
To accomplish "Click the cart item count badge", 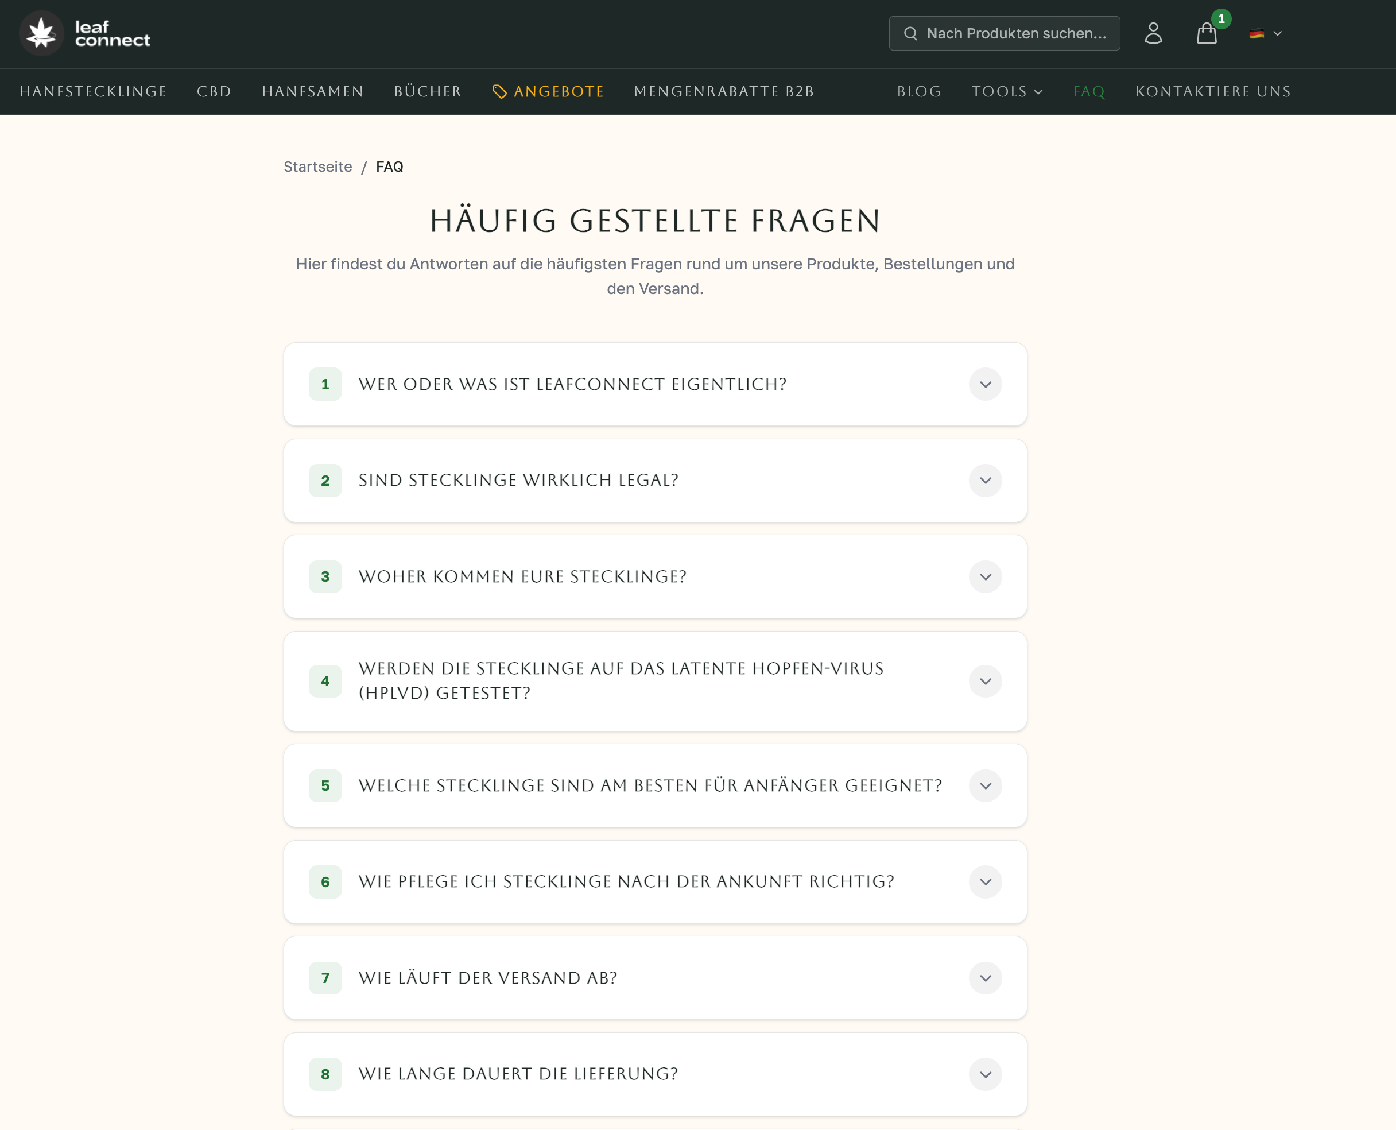I will tap(1221, 19).
